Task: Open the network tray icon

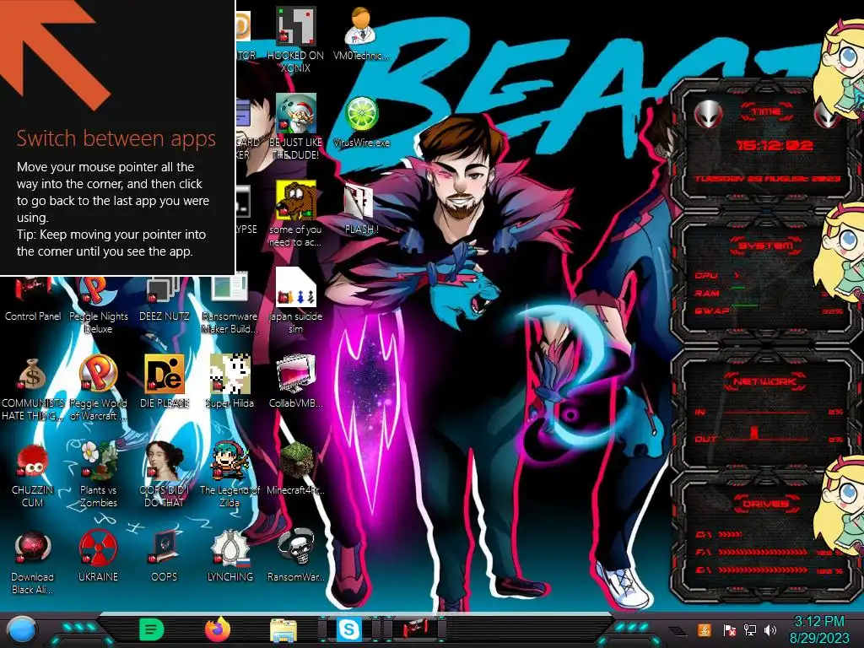Action: 749,629
